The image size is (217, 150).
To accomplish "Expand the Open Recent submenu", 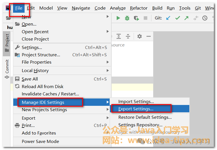I will [62, 32].
